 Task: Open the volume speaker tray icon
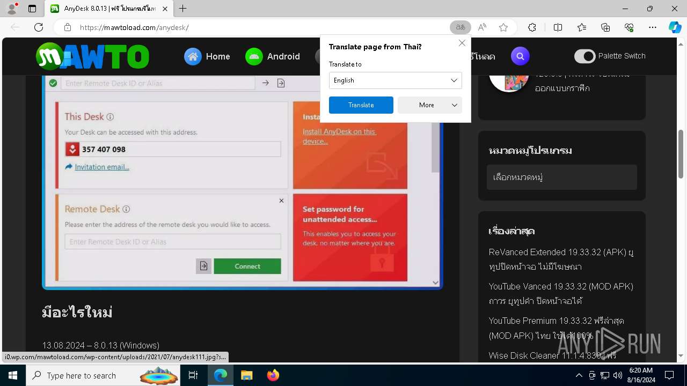click(618, 375)
